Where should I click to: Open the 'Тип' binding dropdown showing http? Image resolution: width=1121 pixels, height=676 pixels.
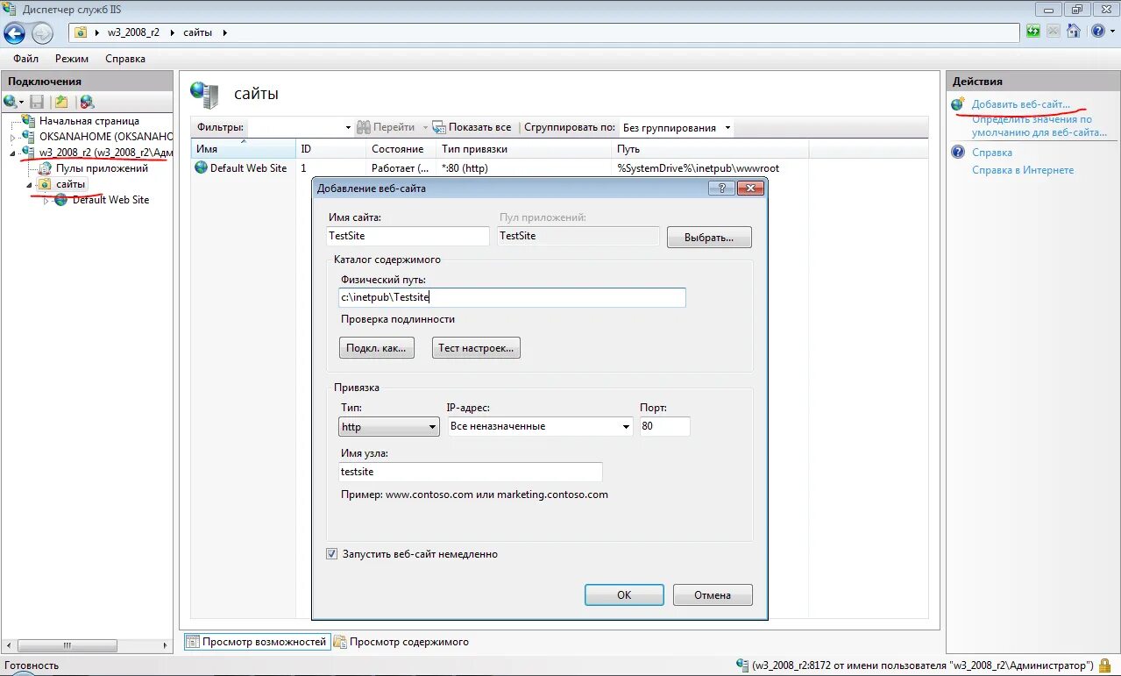coord(432,426)
